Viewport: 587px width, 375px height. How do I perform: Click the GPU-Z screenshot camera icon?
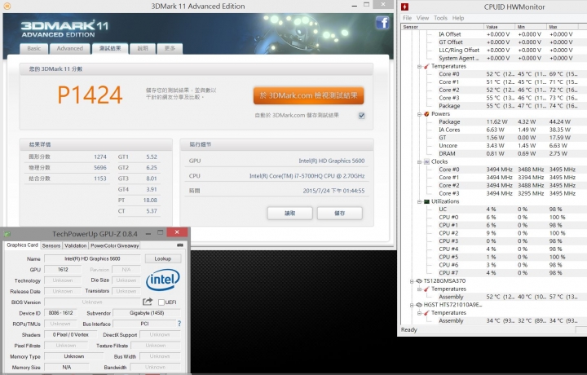pos(180,245)
